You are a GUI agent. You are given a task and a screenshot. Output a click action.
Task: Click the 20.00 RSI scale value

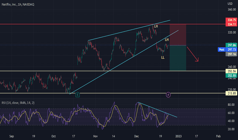231,129
